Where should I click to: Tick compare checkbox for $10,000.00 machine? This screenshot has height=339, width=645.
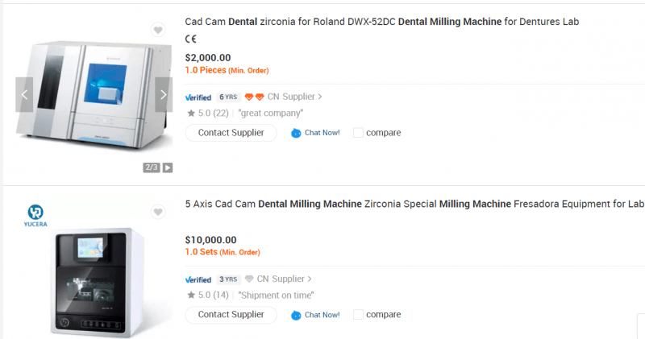(x=358, y=315)
